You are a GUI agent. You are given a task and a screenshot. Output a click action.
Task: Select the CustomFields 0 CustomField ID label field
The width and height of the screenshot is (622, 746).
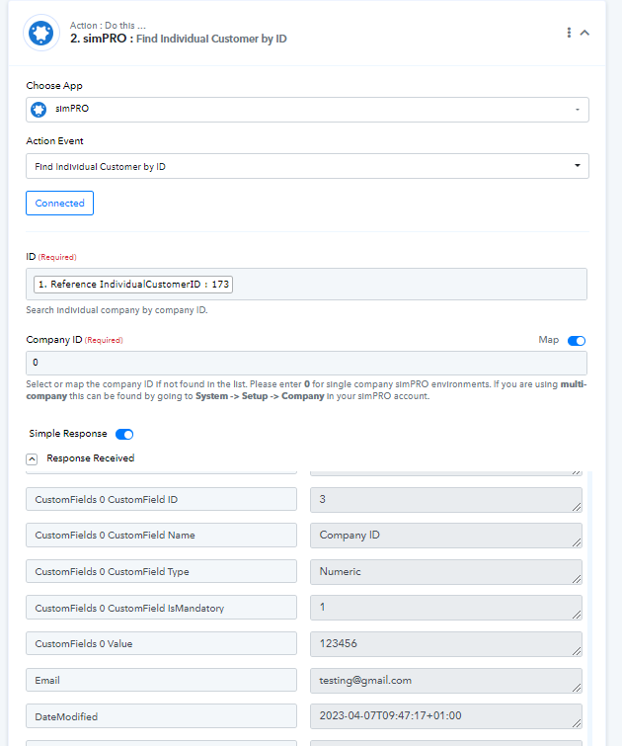(161, 499)
